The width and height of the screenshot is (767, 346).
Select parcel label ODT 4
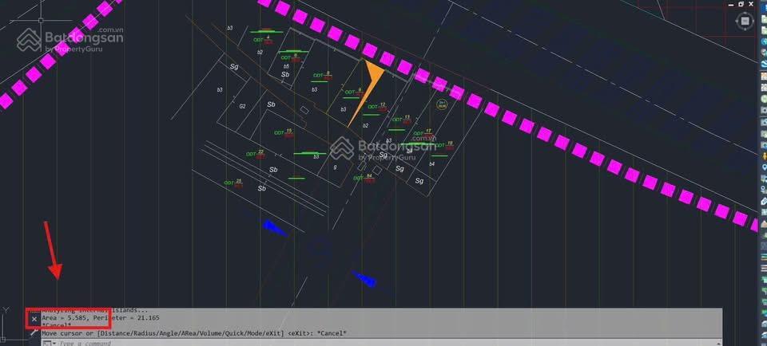click(264, 40)
